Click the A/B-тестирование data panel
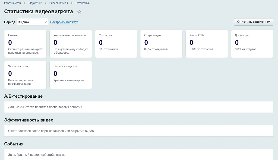 139,107
